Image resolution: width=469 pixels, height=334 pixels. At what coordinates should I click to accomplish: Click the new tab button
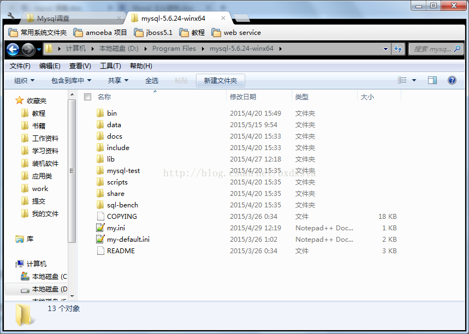(241, 18)
